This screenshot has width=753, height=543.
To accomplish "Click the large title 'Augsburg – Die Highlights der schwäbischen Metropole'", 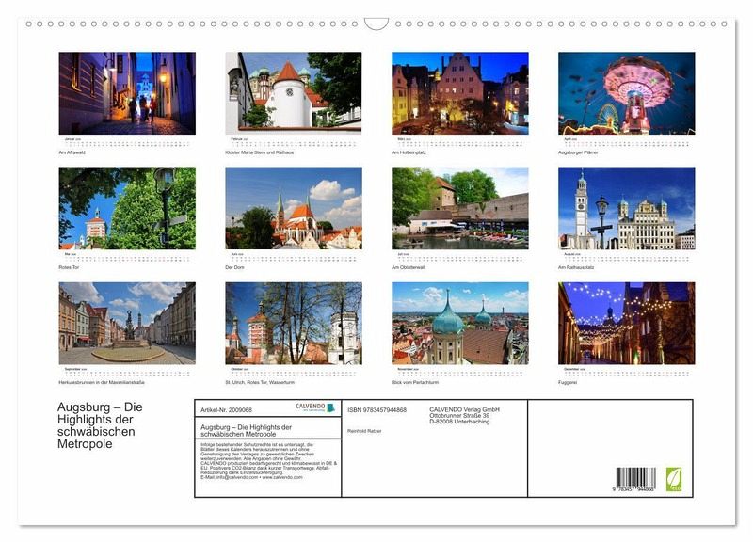I will 100,425.
